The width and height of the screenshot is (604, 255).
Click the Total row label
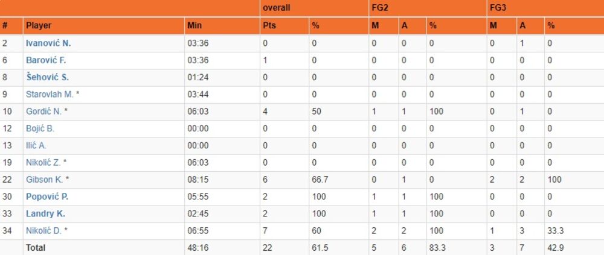36,247
